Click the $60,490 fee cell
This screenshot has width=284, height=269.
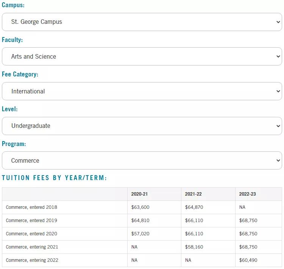[x=248, y=260]
